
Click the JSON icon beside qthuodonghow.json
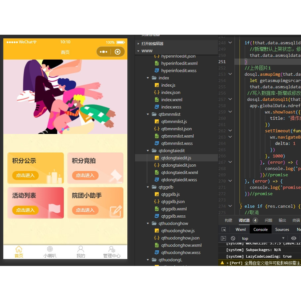pos(156,238)
